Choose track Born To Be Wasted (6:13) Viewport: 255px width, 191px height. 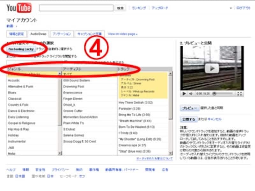click(137, 127)
